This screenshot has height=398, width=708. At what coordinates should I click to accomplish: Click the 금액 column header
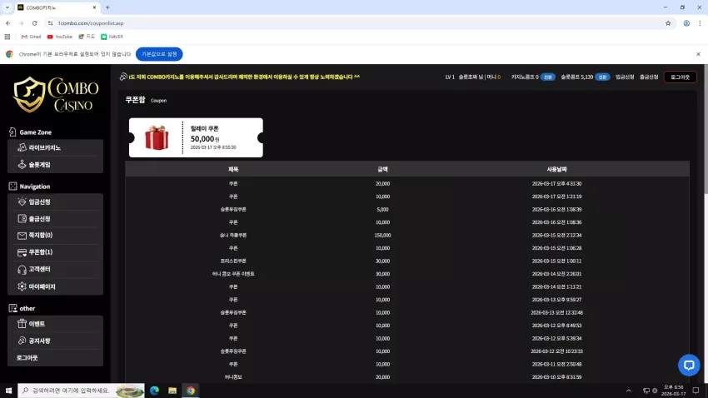[382, 170]
